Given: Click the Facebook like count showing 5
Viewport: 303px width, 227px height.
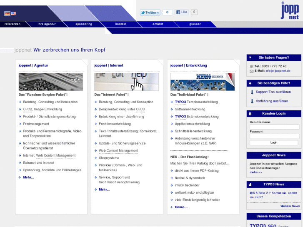Looking at the screenshot, I should tap(194, 12).
